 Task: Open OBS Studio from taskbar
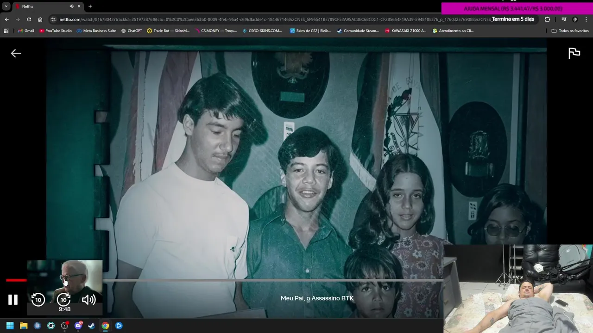(64, 326)
